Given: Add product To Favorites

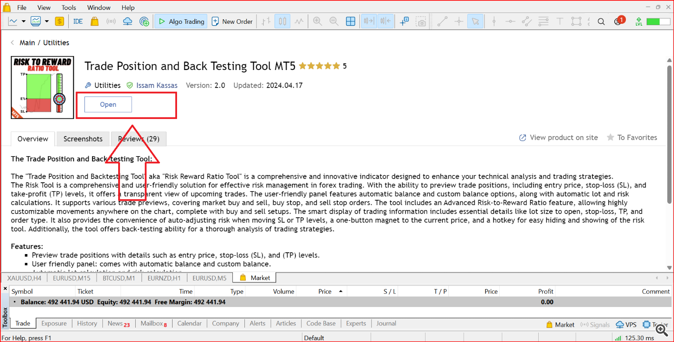Looking at the screenshot, I should point(632,138).
